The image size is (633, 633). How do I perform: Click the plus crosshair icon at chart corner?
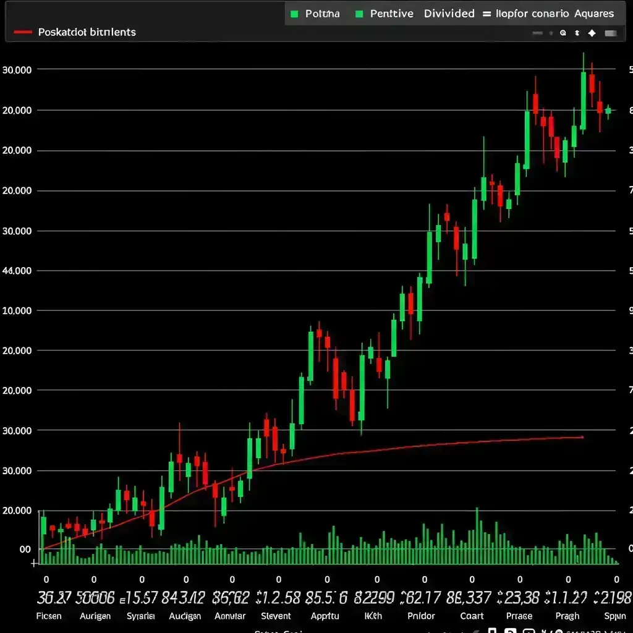[x=34, y=563]
